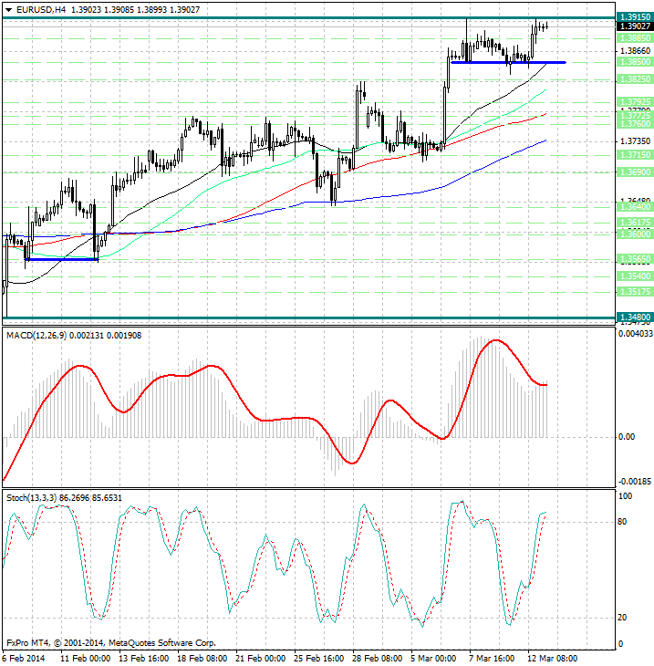The image size is (654, 666).
Task: Click the FxPro MT4 MetaQuotes copyright text
Action: pos(110,642)
